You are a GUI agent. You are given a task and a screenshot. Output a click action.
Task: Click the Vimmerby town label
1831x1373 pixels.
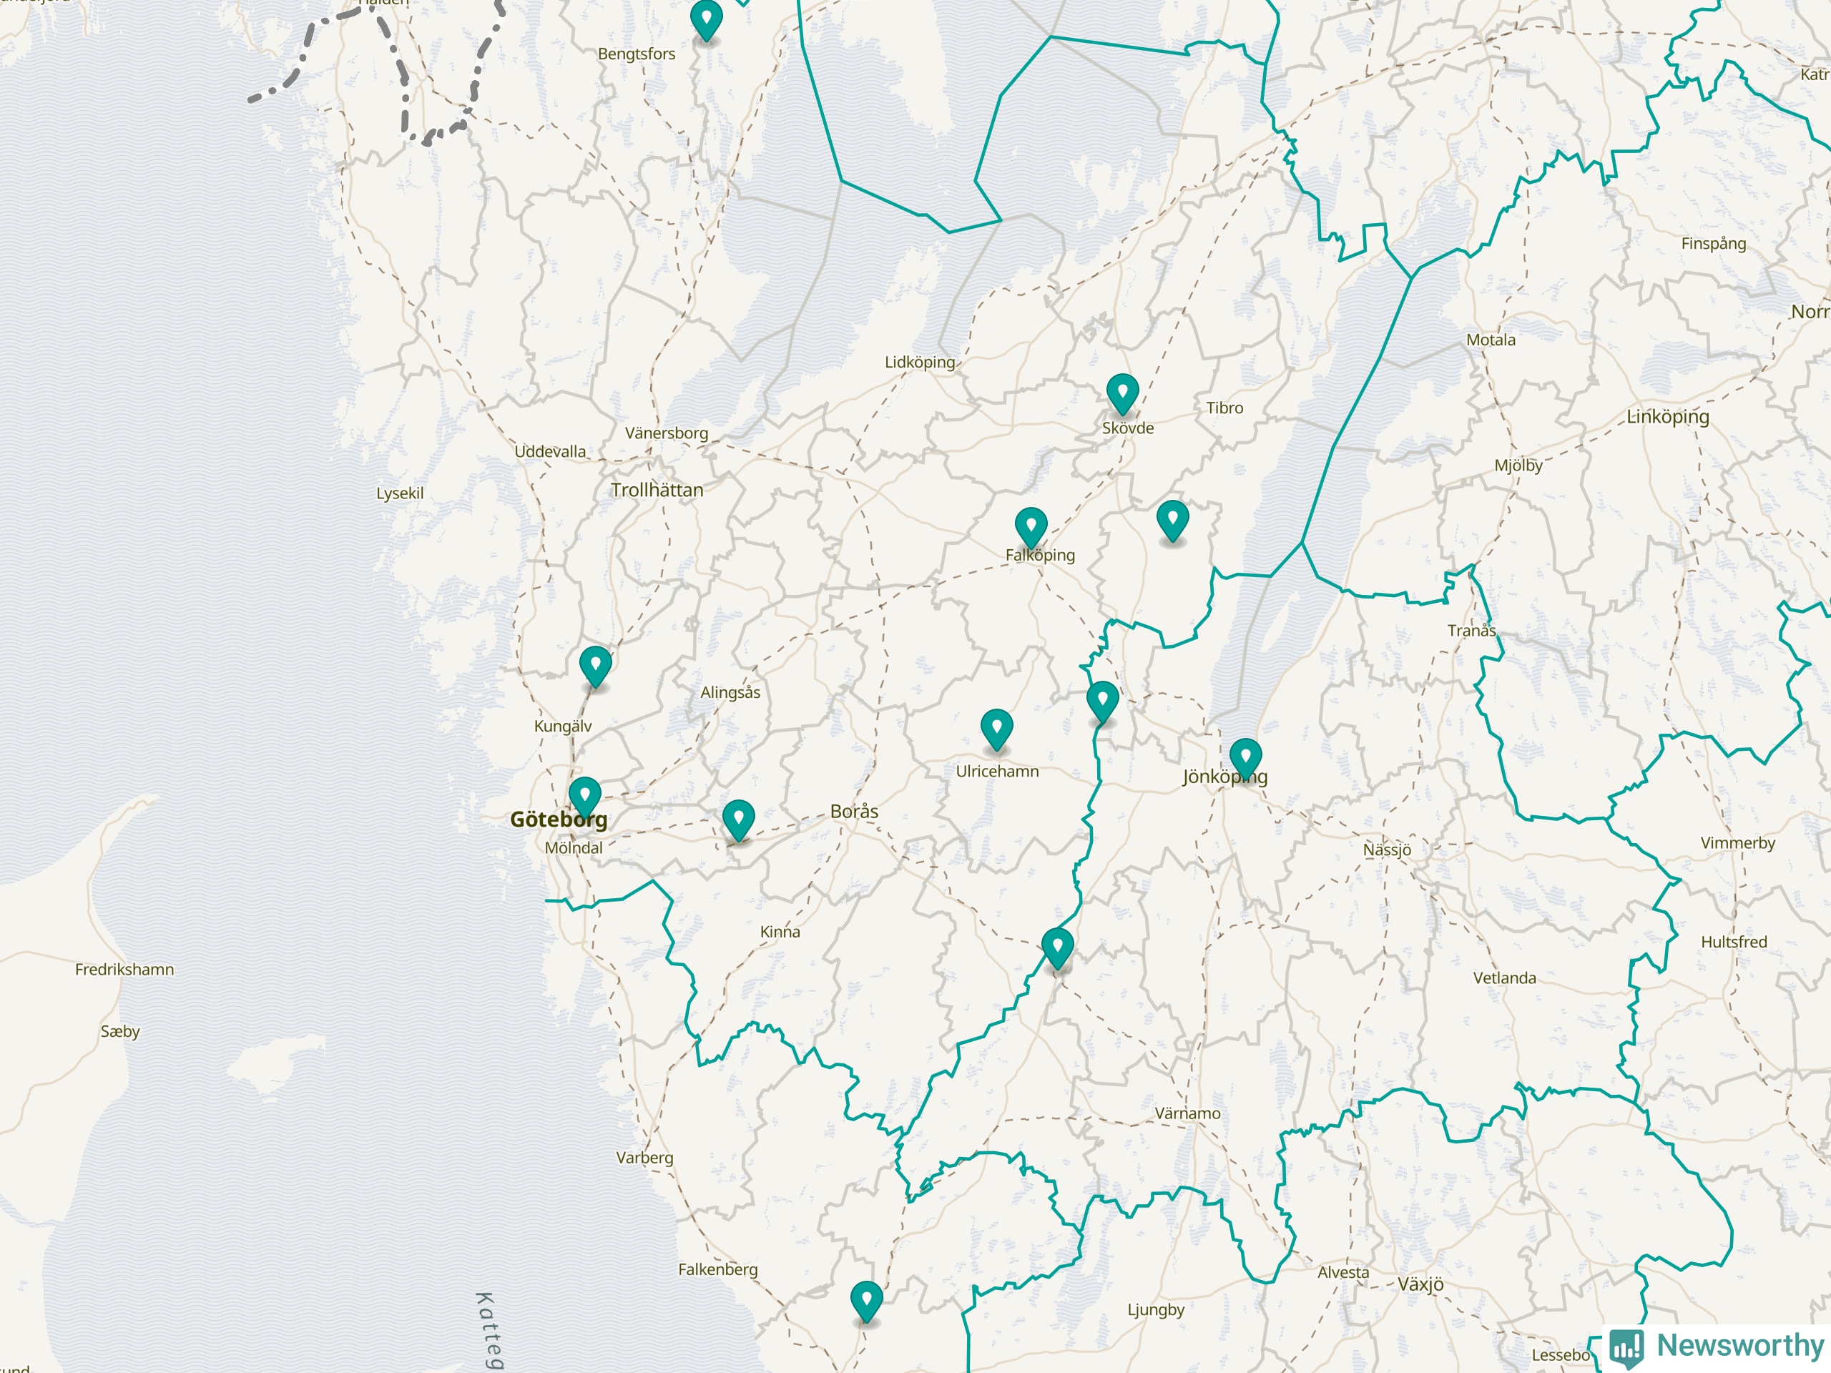pos(1738,843)
